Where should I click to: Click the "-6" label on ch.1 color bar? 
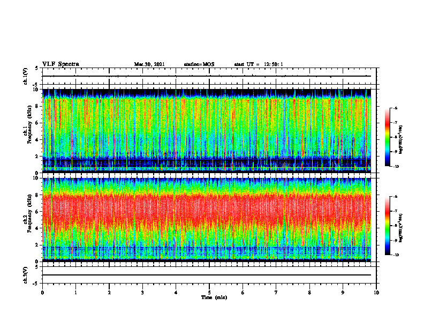point(395,108)
